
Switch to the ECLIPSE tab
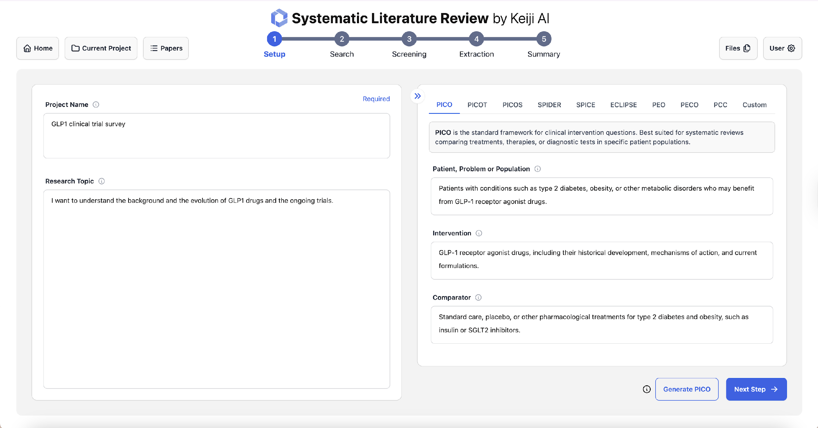click(x=624, y=105)
